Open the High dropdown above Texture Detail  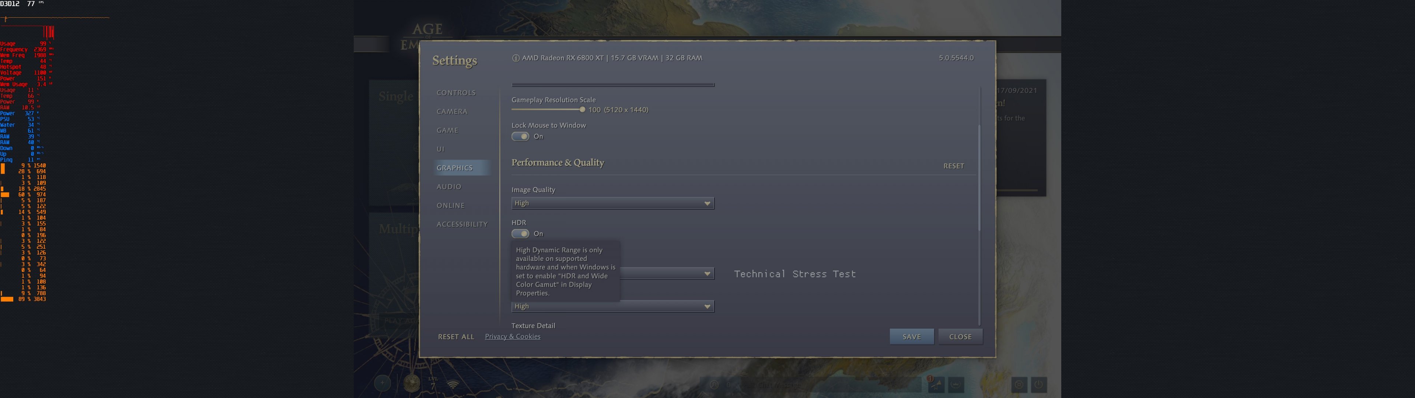click(612, 306)
